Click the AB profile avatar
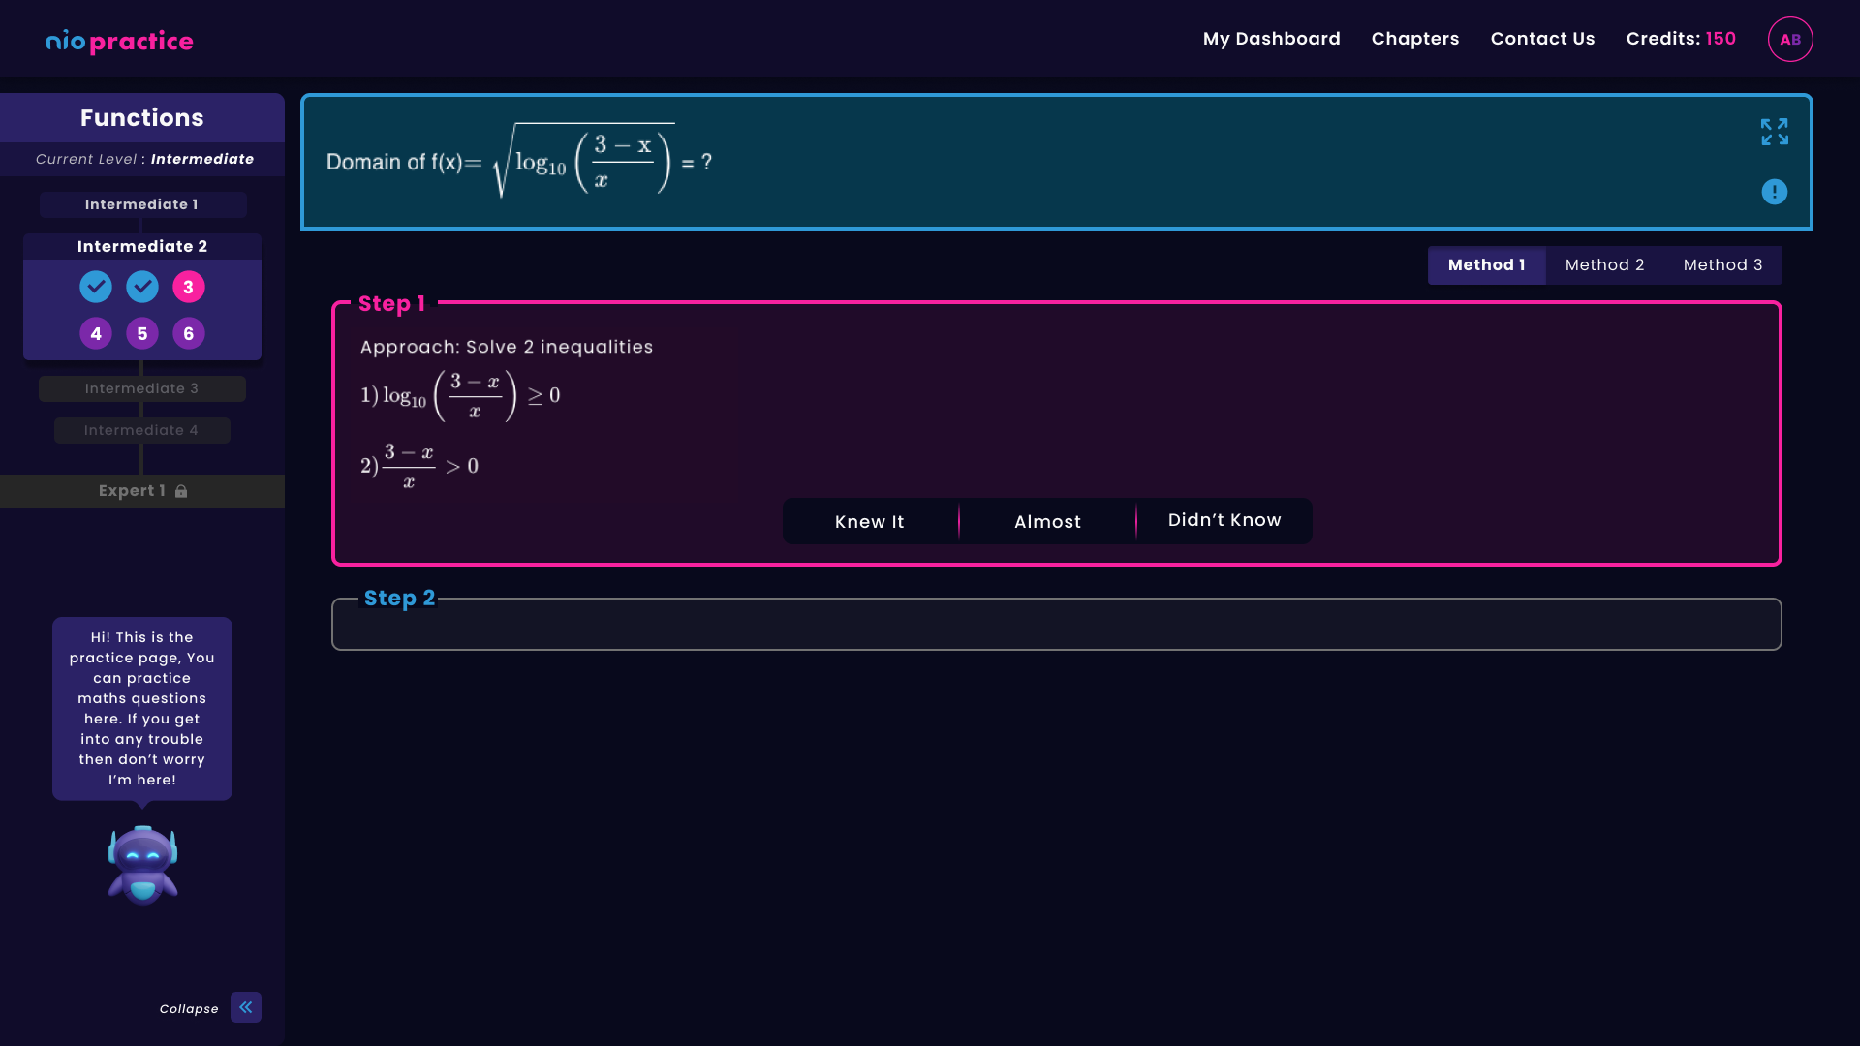Image resolution: width=1860 pixels, height=1046 pixels. click(x=1789, y=40)
